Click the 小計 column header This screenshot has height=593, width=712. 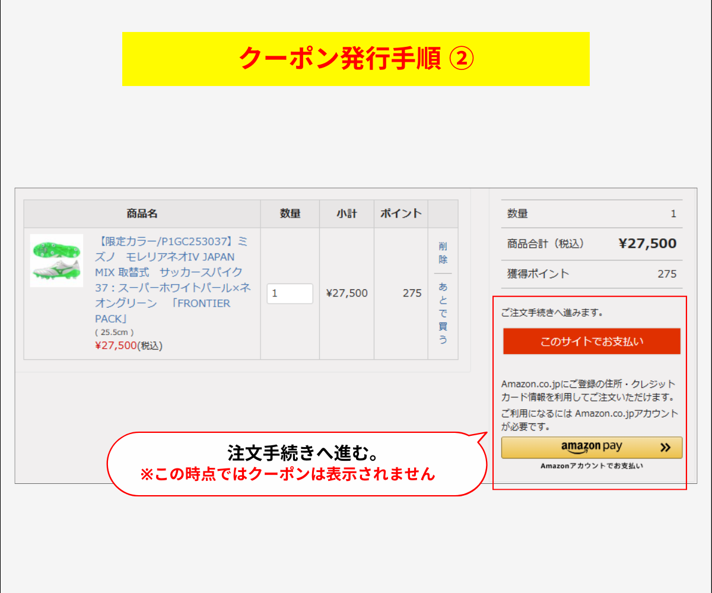pos(347,214)
